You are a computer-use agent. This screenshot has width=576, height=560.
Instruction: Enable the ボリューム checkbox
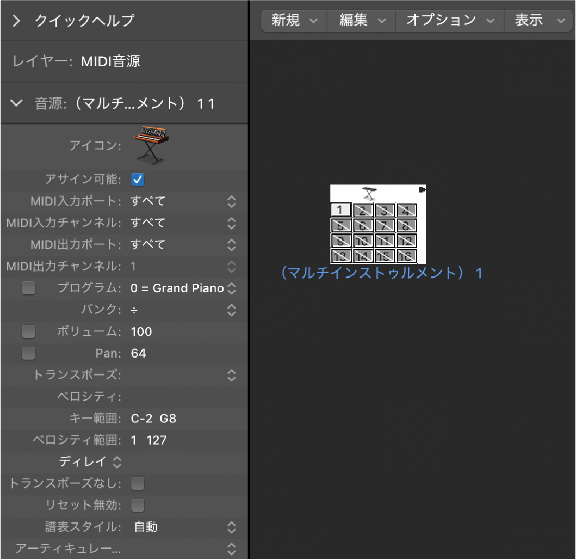(28, 331)
